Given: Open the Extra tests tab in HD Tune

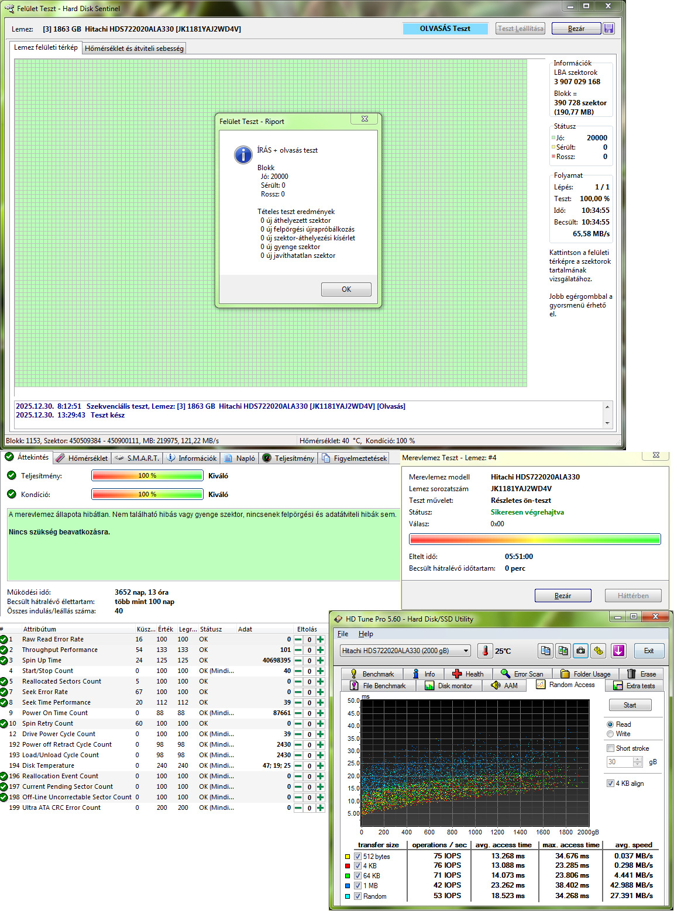Looking at the screenshot, I should pos(634,686).
